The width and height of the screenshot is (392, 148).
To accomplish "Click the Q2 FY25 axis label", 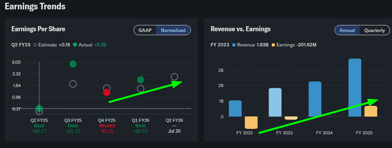I will click(39, 120).
